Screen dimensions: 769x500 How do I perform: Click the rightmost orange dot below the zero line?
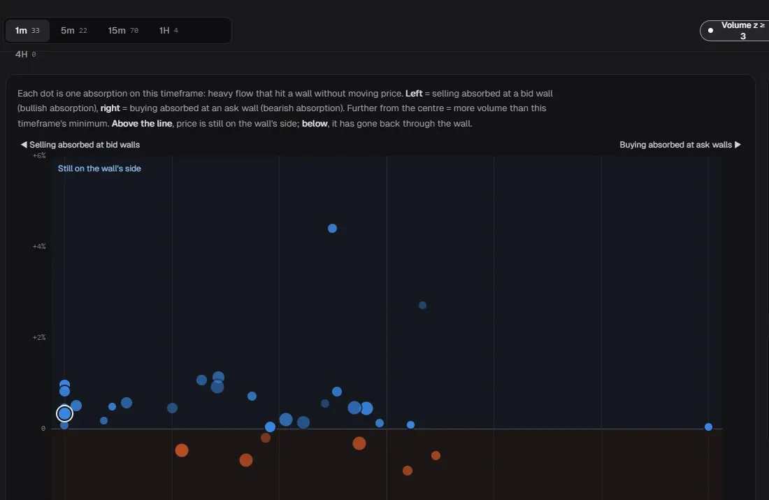(436, 455)
